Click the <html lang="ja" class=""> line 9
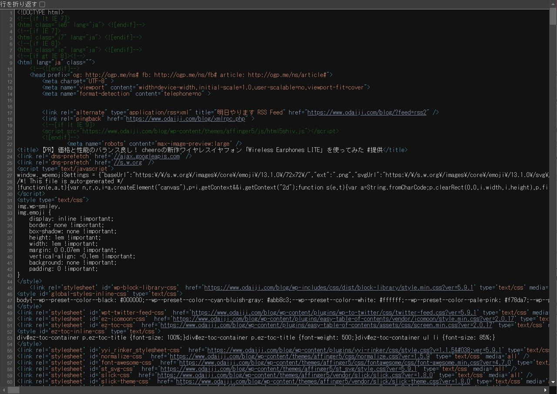This screenshot has height=394, width=557. click(x=56, y=62)
